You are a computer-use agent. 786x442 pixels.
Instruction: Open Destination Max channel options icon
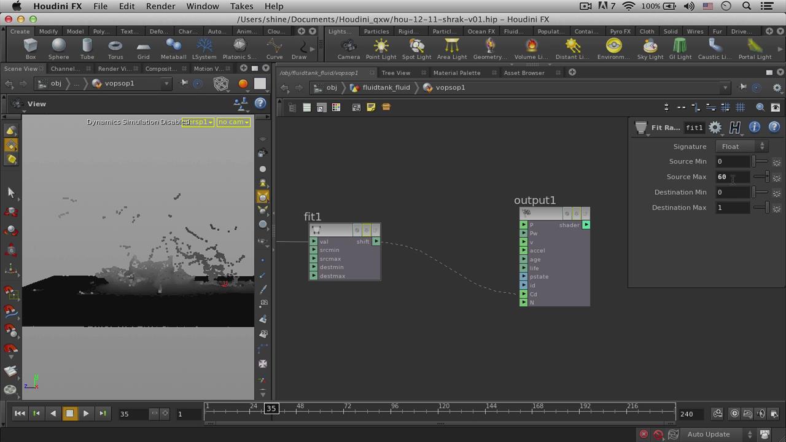click(x=777, y=209)
